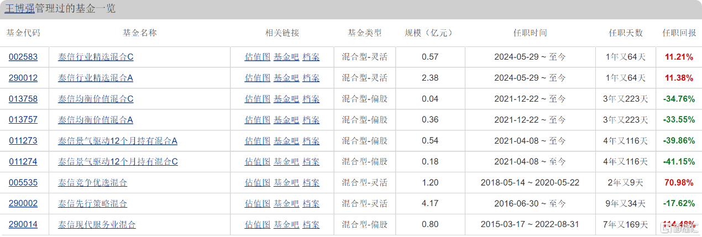Open 基金吧 for fund 011274
702x237 pixels.
click(x=286, y=162)
